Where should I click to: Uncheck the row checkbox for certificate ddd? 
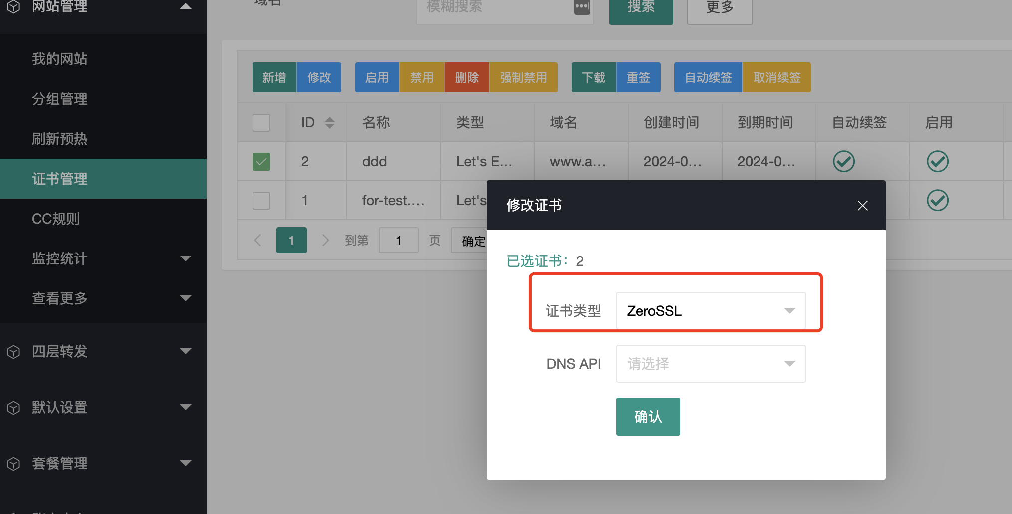click(x=261, y=161)
